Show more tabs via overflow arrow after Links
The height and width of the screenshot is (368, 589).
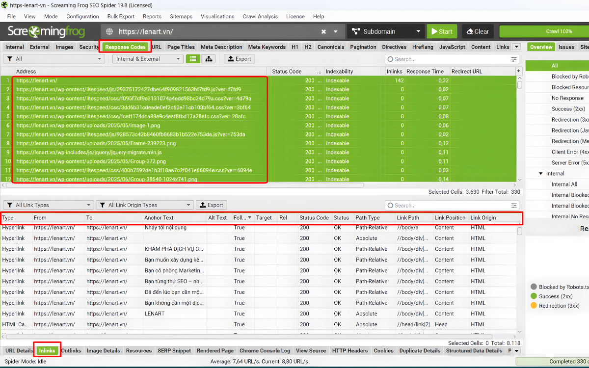coord(516,47)
